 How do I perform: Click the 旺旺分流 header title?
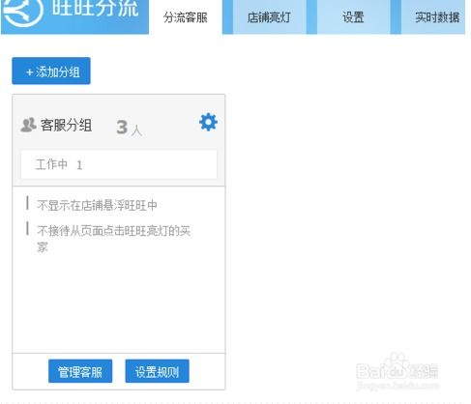point(96,8)
